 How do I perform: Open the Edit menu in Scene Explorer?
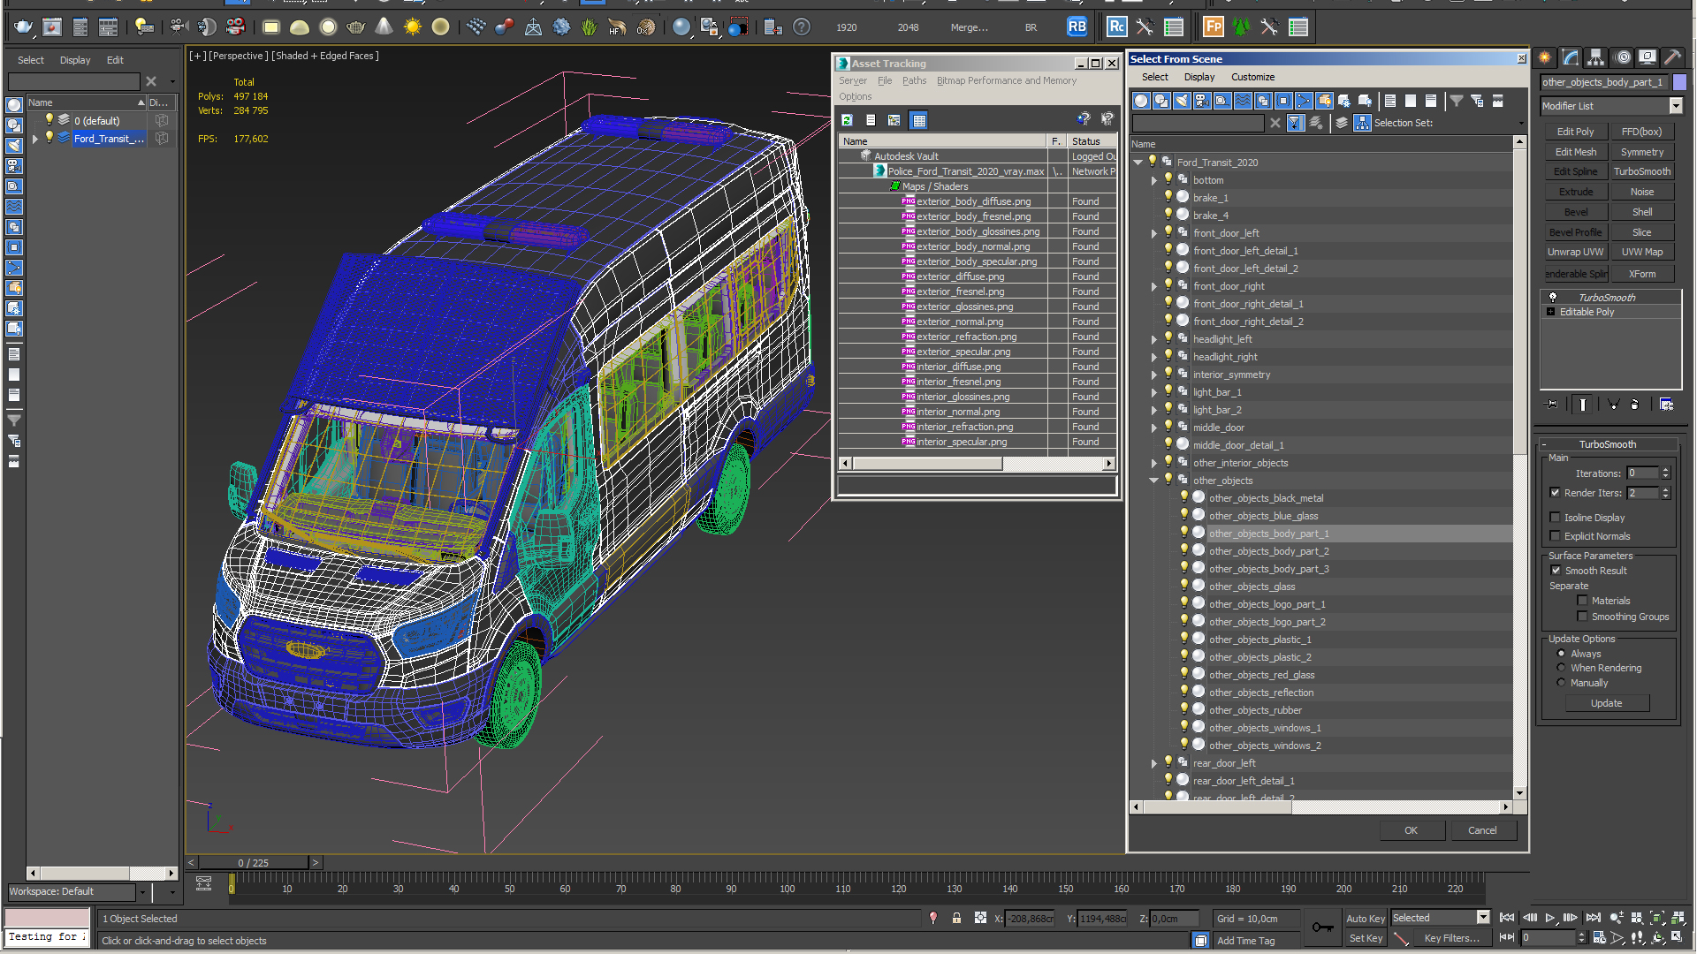pyautogui.click(x=115, y=60)
